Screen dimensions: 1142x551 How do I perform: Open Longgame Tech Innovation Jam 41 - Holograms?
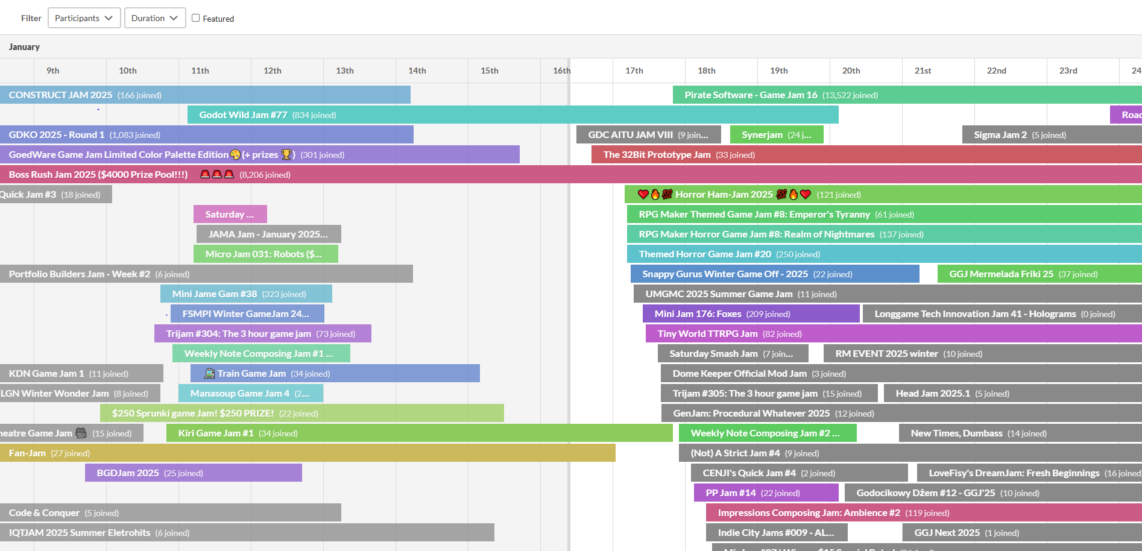coord(1002,314)
